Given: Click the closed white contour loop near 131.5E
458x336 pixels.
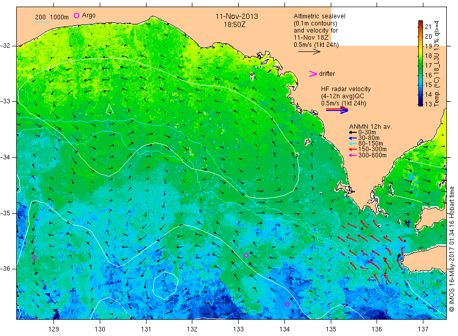Looking at the screenshot, I should [165, 286].
